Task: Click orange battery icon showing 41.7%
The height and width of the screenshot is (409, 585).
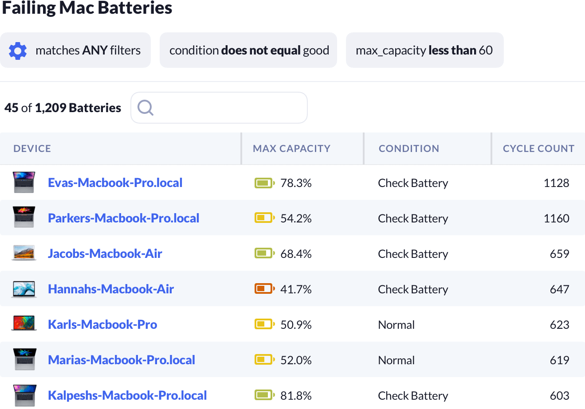Action: click(x=264, y=289)
